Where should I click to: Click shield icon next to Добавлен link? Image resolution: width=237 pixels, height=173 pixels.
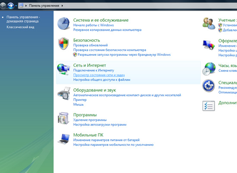pyautogui.click(x=220, y=30)
